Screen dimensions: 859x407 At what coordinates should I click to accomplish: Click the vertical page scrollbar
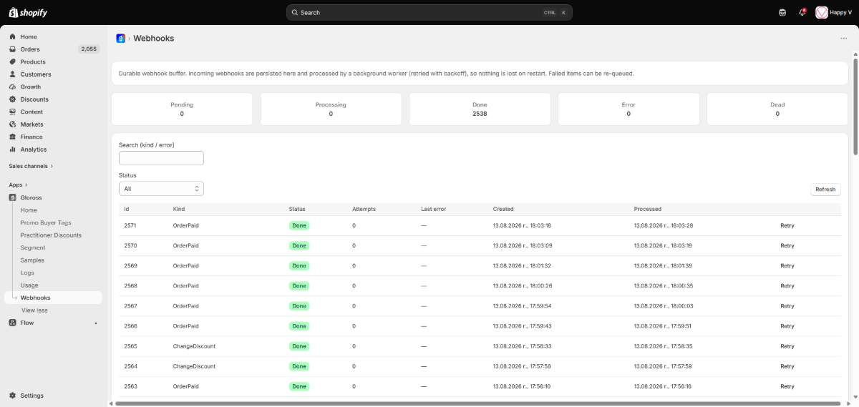[x=855, y=107]
